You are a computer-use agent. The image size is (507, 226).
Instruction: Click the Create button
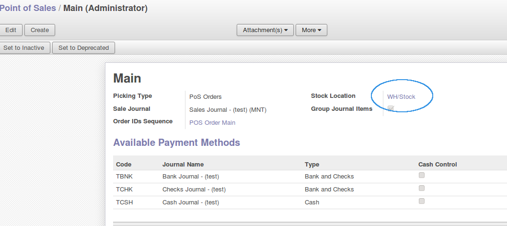coord(40,30)
